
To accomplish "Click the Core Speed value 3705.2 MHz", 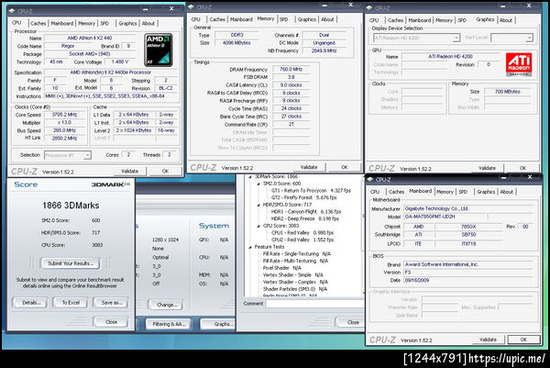I will coord(64,115).
